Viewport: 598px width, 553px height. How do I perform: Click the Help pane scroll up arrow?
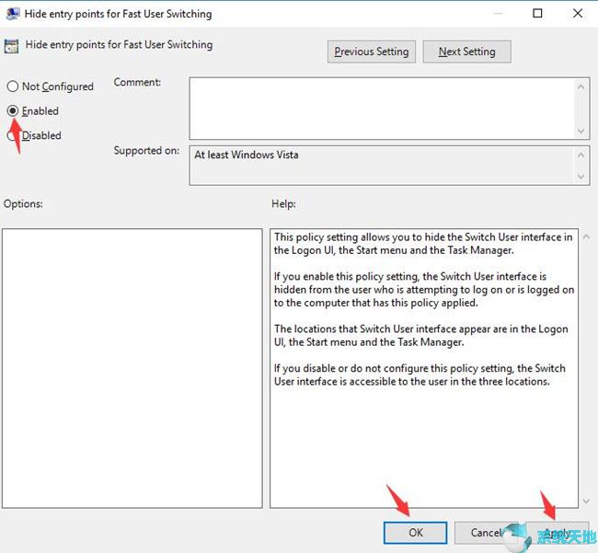point(587,237)
